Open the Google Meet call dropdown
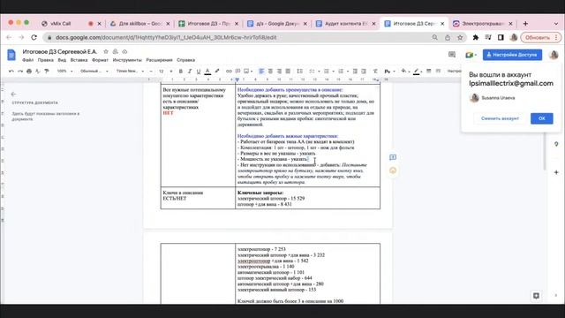This screenshot has width=565, height=318. pos(471,55)
